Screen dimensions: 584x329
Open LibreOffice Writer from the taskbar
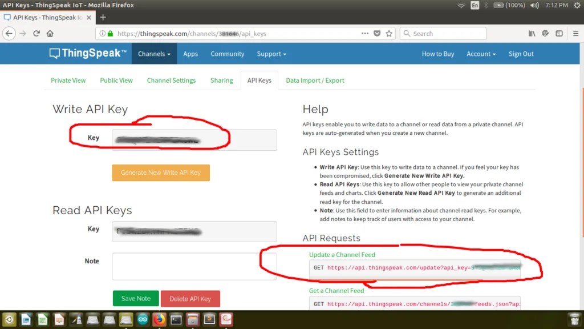(x=26, y=320)
